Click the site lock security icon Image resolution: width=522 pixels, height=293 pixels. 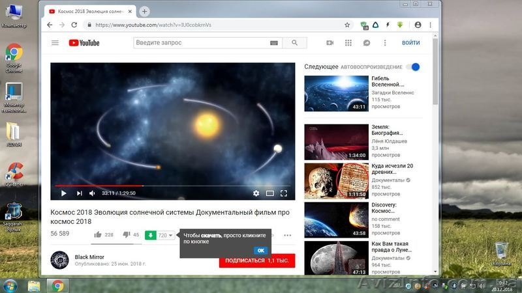click(x=89, y=25)
